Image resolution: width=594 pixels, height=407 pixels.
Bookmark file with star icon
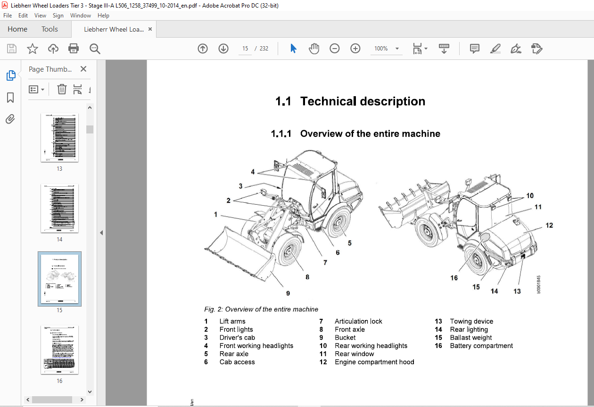pos(32,49)
